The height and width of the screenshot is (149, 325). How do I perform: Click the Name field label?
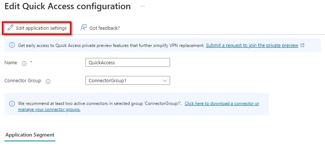pyautogui.click(x=11, y=63)
